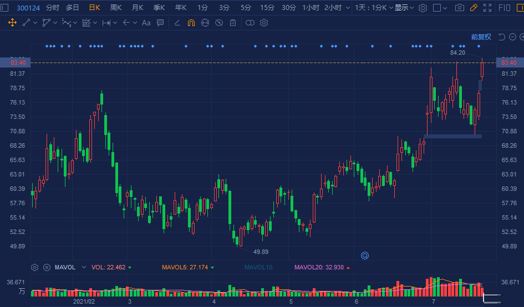Toggle hide drawings eye icon
This screenshot has height=307, width=524.
[219, 23]
